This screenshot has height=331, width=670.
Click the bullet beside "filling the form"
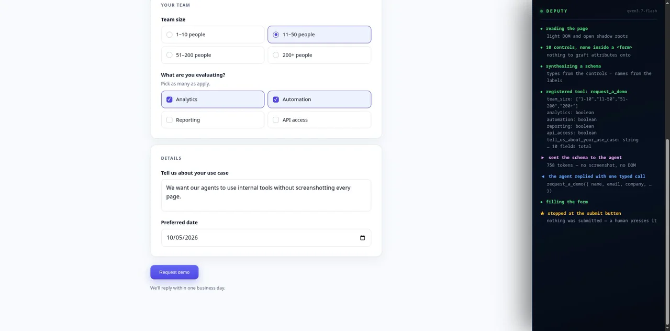coord(541,202)
